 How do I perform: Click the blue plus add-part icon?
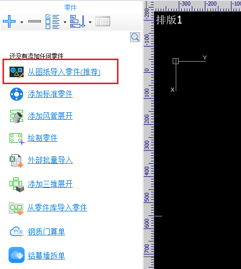pyautogui.click(x=9, y=21)
